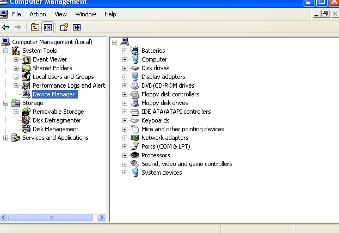Minimize the inner MMC console window
The width and height of the screenshot is (339, 233).
coord(316,14)
